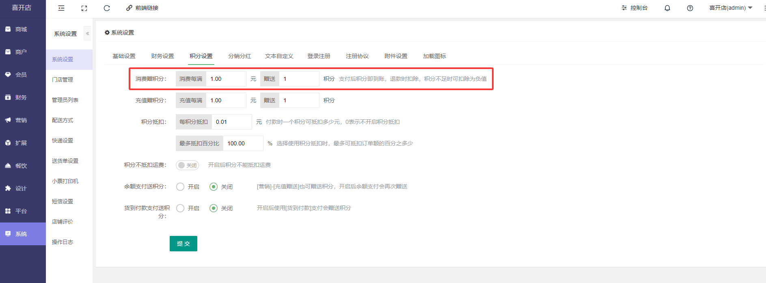Click the 充值赠积分 赠送 points input
This screenshot has width=766, height=283.
coord(299,100)
